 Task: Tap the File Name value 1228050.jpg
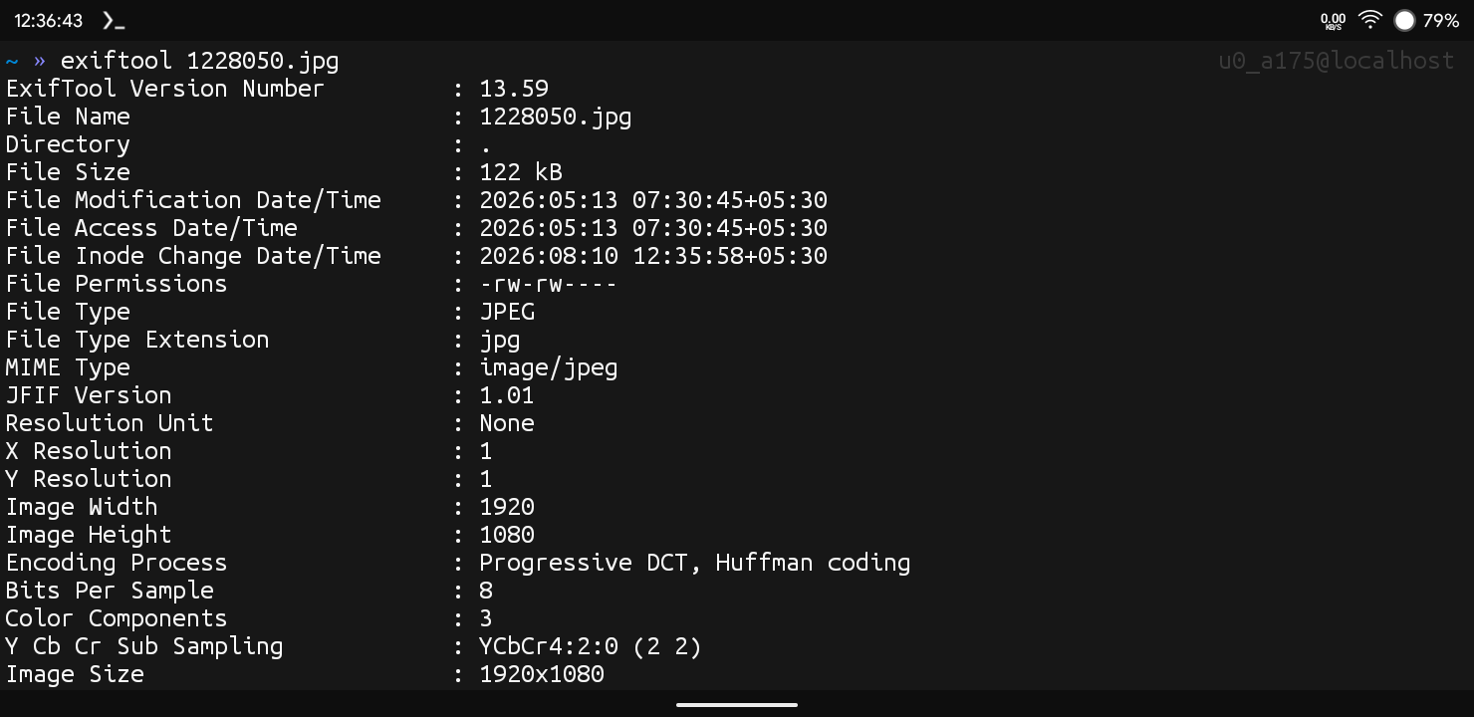[x=556, y=117]
